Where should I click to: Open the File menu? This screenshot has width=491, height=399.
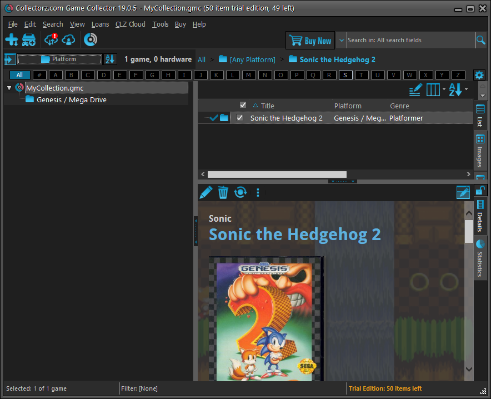pyautogui.click(x=13, y=24)
